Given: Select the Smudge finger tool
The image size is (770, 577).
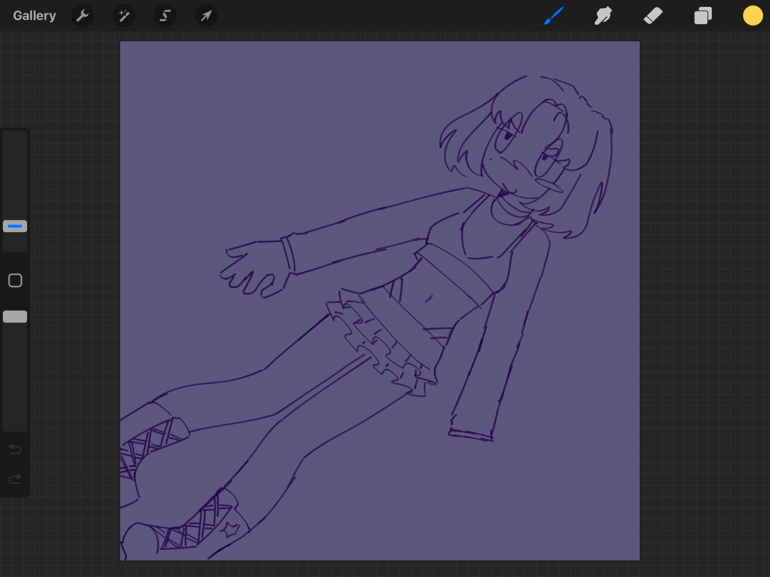Looking at the screenshot, I should (603, 16).
